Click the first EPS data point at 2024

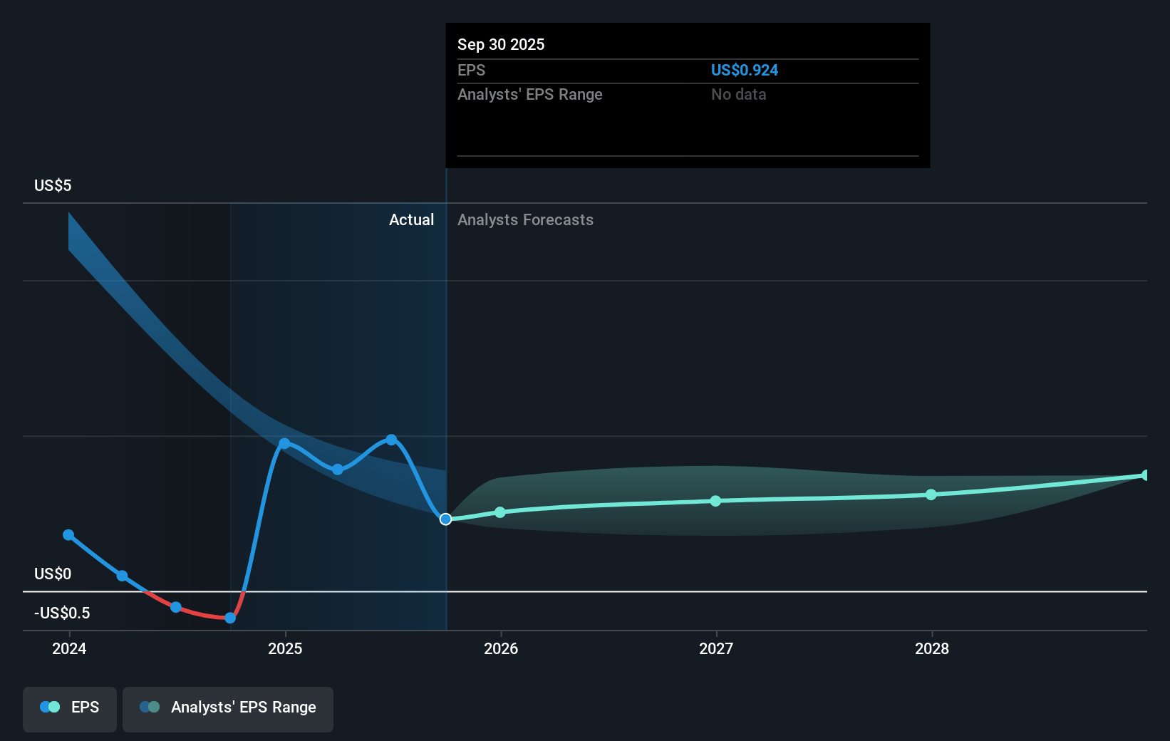pos(68,535)
